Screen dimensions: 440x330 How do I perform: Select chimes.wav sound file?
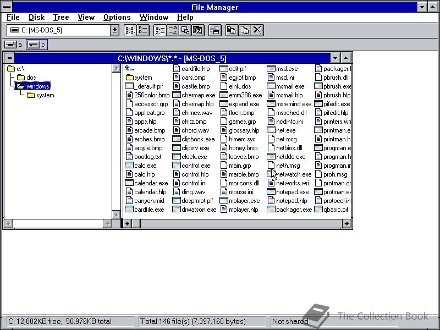click(193, 113)
